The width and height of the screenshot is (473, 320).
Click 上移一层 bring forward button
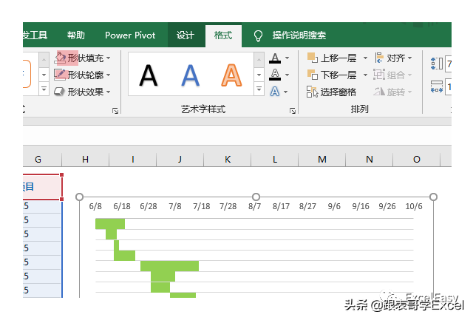tap(332, 58)
